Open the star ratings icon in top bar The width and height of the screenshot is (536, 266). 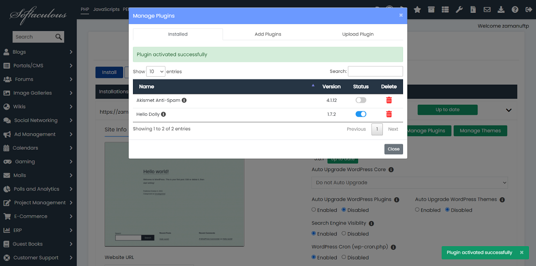(417, 10)
